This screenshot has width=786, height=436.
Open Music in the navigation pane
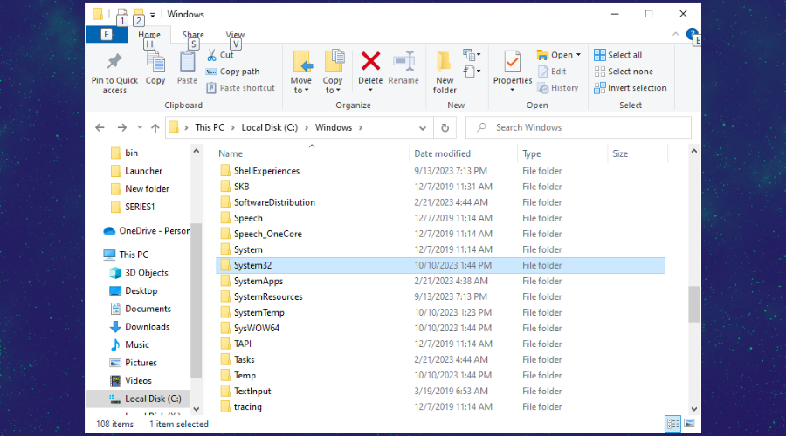129,345
